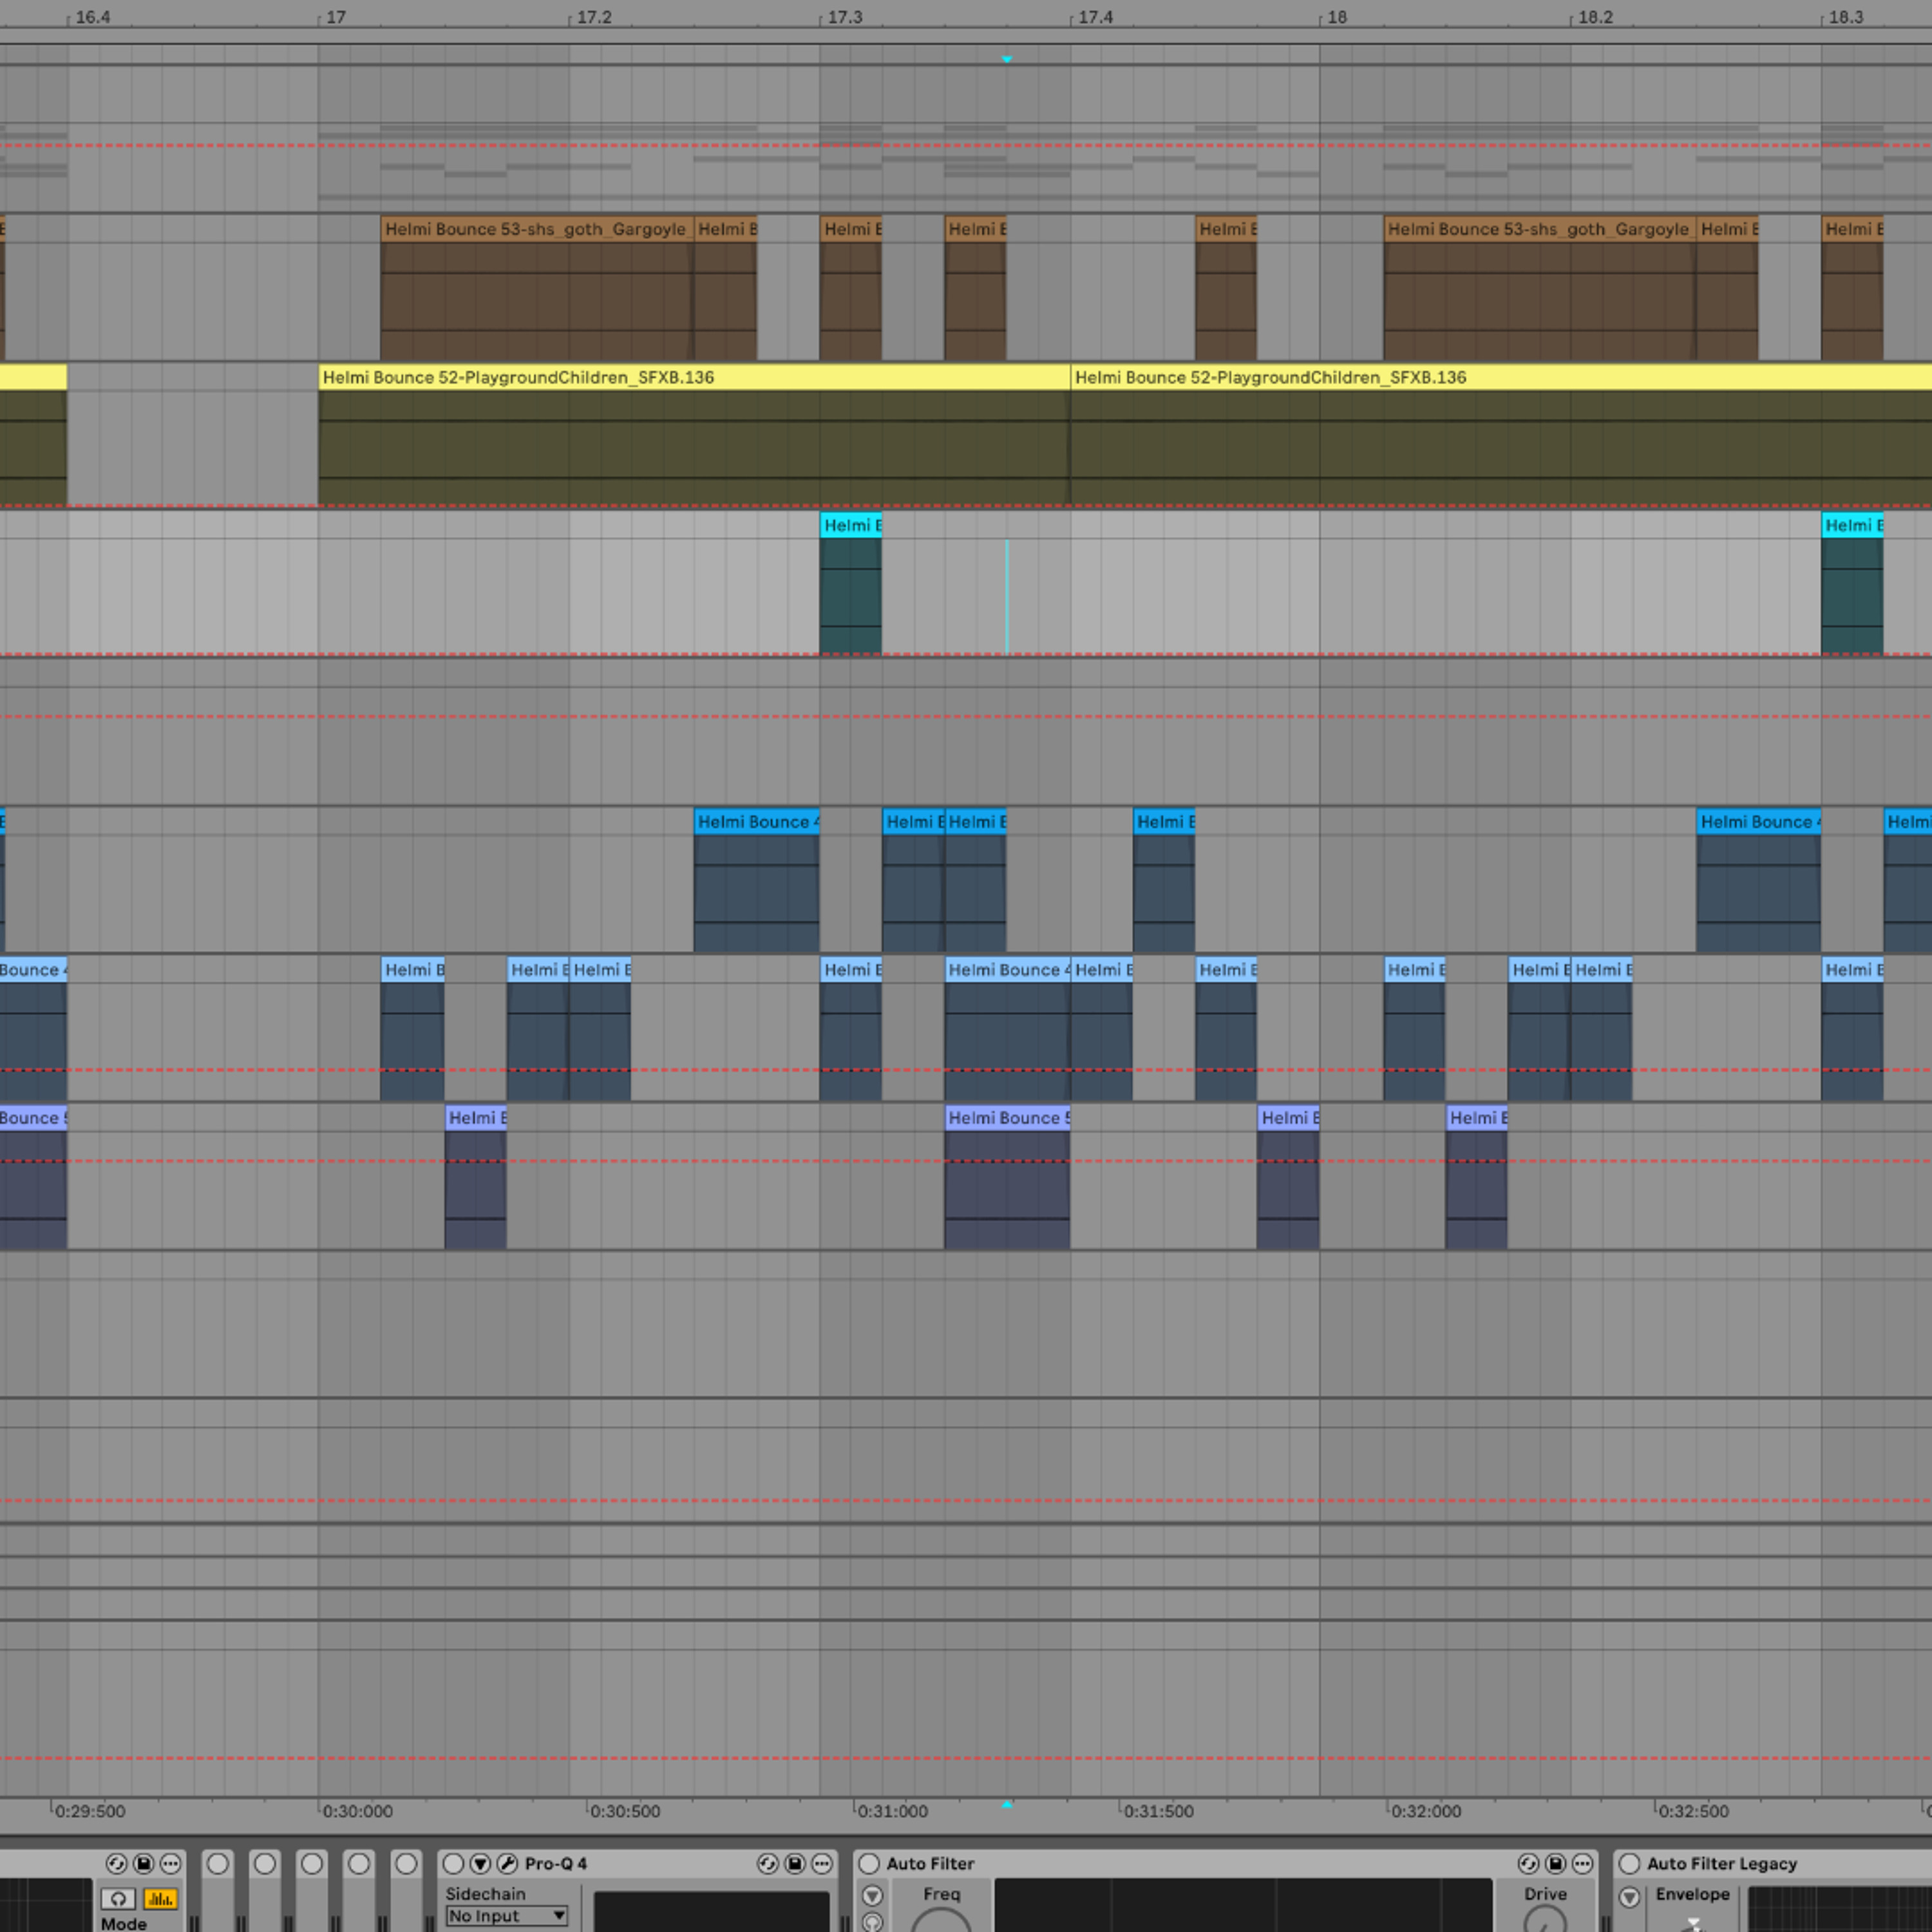The width and height of the screenshot is (1932, 1932).
Task: Click headphone icon button above Mode label
Action: 118,1899
